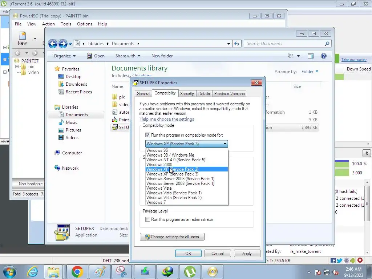The height and width of the screenshot is (279, 372).
Task: Check Run this program as an administrator
Action: [x=147, y=219]
